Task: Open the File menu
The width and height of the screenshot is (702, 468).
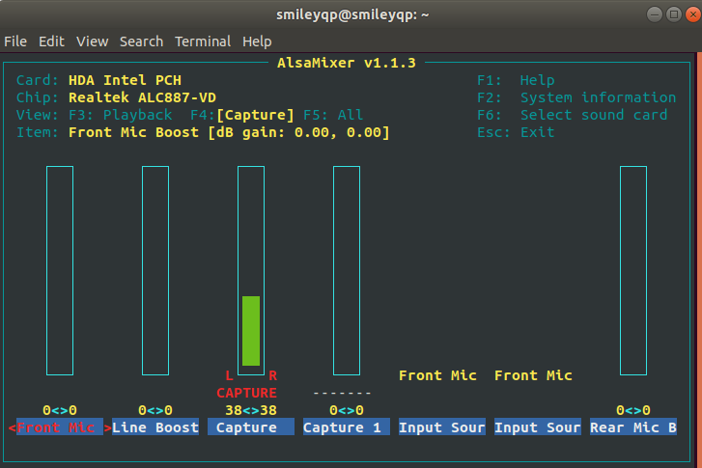Action: (15, 41)
